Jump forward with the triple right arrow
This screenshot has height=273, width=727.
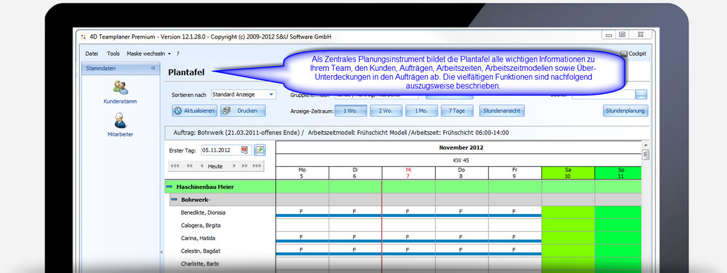(x=256, y=166)
